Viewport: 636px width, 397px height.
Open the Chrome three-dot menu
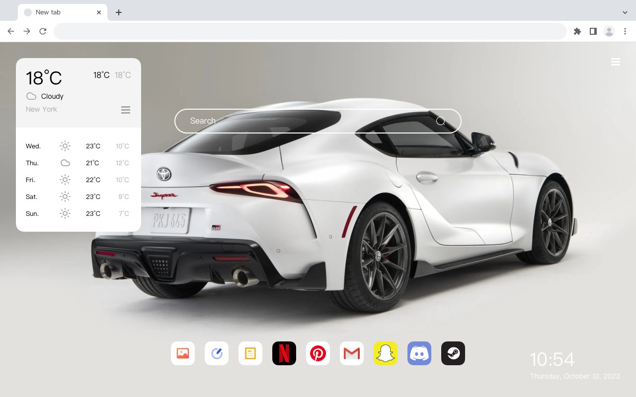click(x=625, y=31)
